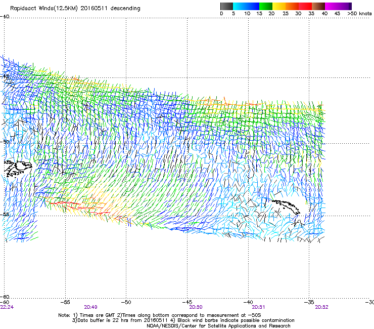Click the -60 latitude label on left axis
This screenshot has width=374, height=329.
5,297
